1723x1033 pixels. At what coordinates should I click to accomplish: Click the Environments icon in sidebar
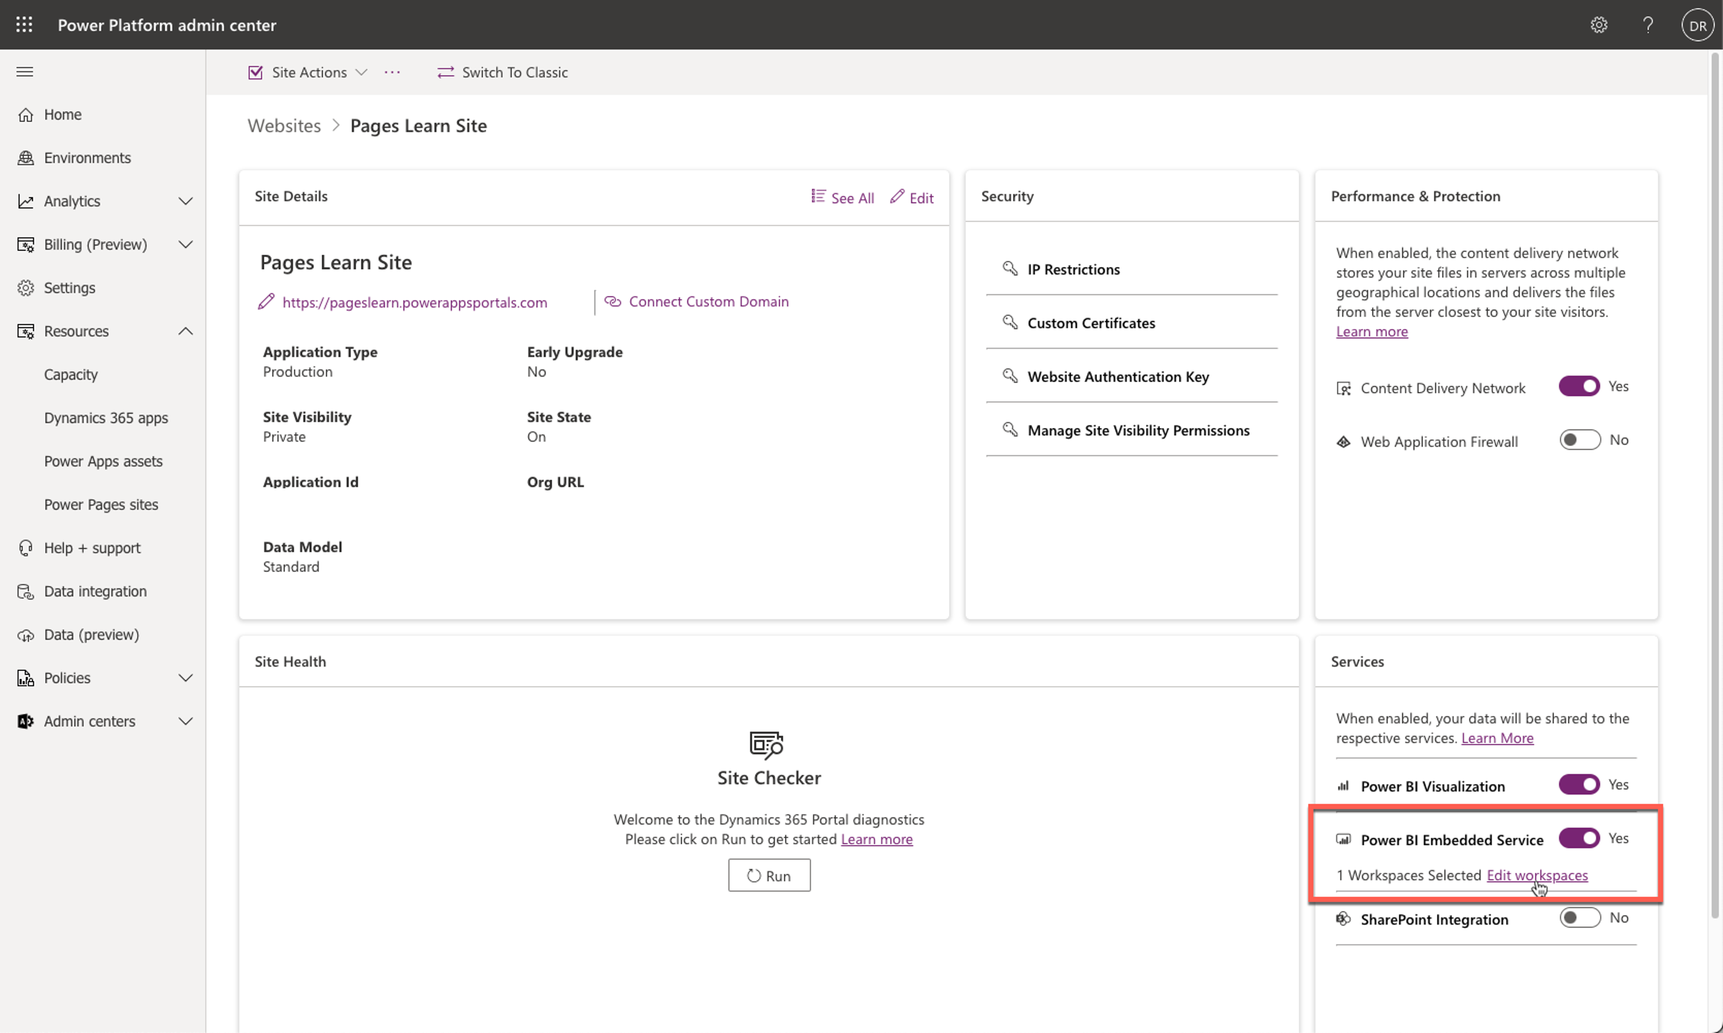(x=26, y=158)
